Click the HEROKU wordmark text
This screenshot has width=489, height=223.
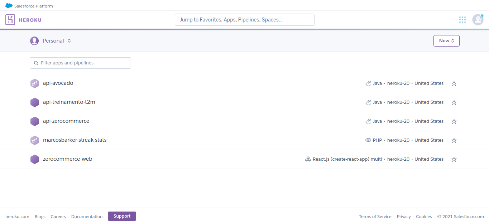point(30,20)
